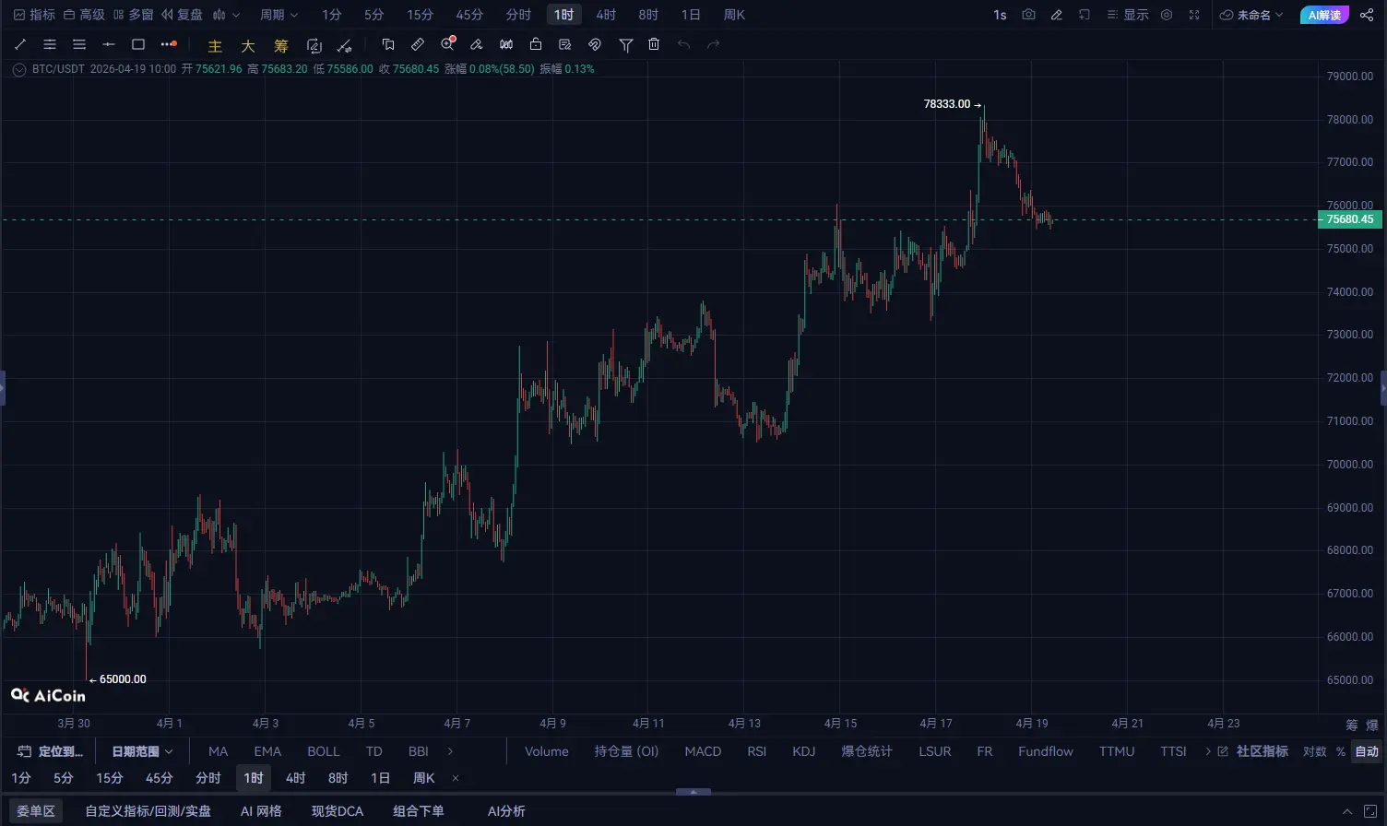This screenshot has height=826, width=1387.
Task: Open the 日期范围 date range dropdown
Action: click(142, 751)
